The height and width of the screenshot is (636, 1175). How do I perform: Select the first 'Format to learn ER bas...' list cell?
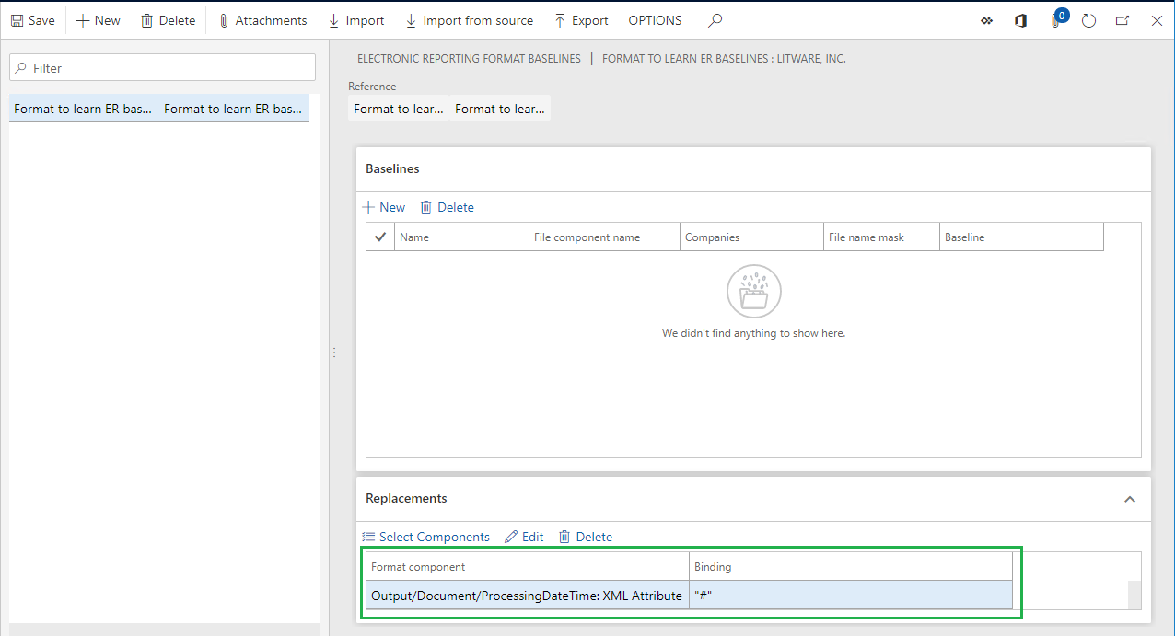click(x=83, y=109)
